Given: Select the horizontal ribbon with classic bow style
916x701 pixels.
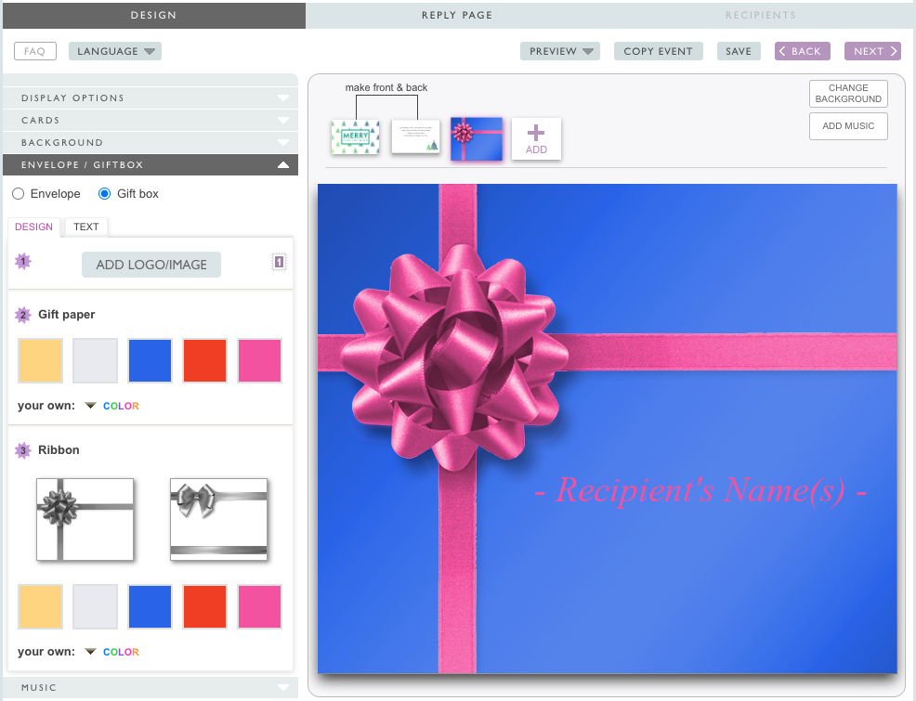Looking at the screenshot, I should [218, 519].
